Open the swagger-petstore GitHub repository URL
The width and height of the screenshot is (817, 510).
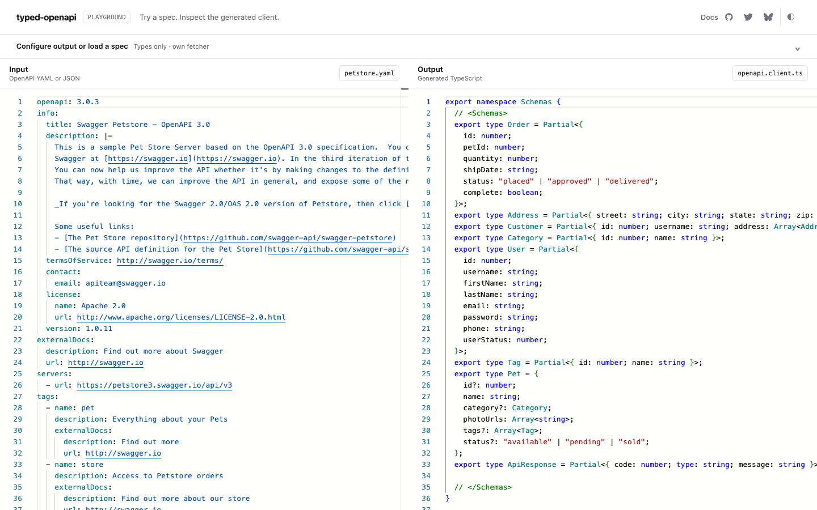tap(288, 238)
